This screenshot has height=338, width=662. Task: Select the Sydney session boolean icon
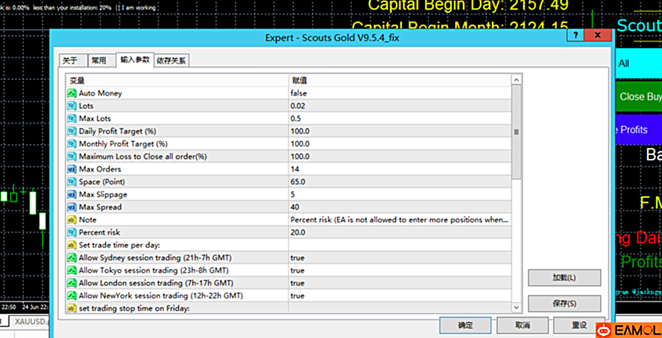(x=71, y=258)
